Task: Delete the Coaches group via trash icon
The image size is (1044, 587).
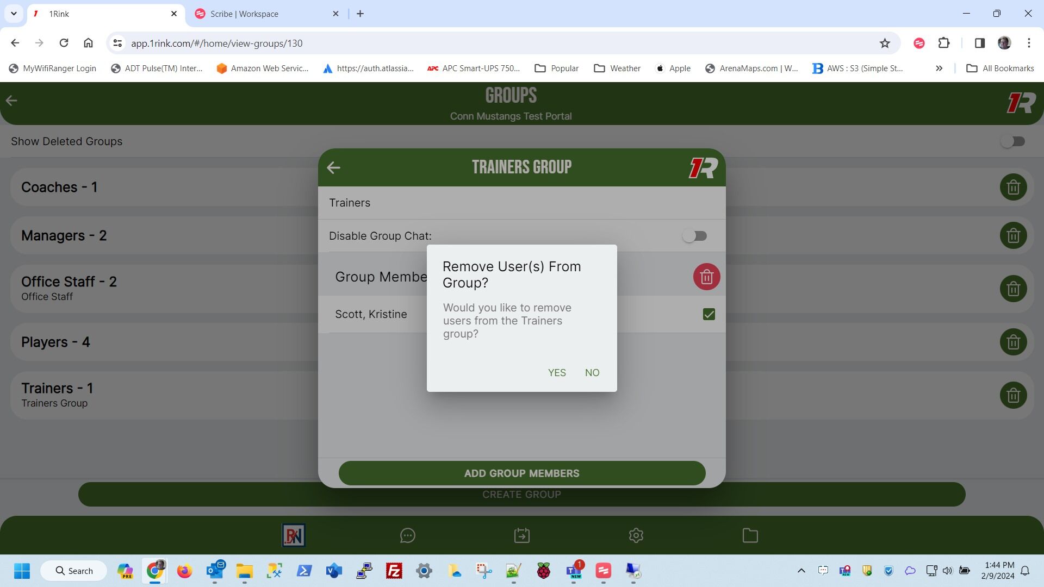Action: [x=1013, y=188]
